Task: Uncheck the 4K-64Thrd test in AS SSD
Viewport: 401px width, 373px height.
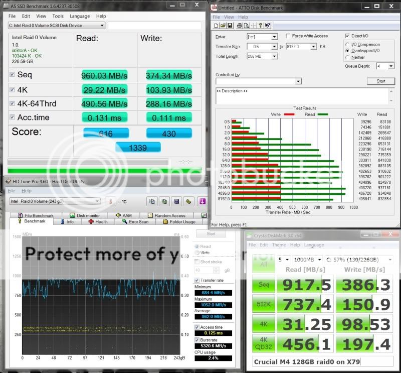Action: click(x=13, y=103)
